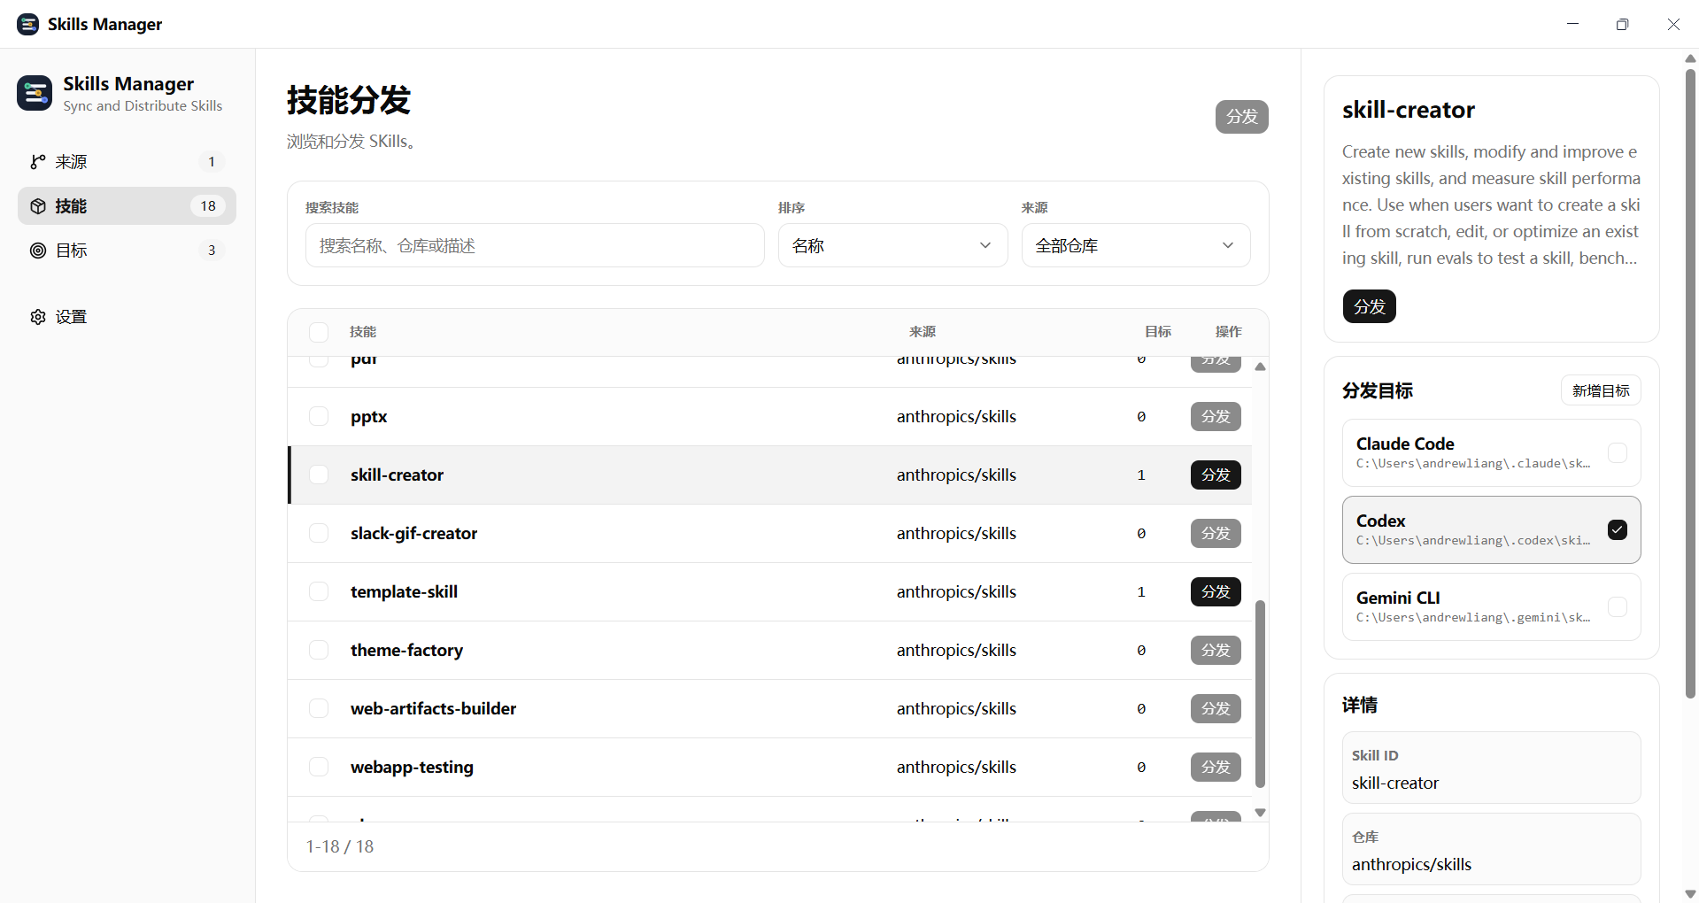Check the skill-creator row checkbox
The width and height of the screenshot is (1699, 903).
pyautogui.click(x=319, y=475)
